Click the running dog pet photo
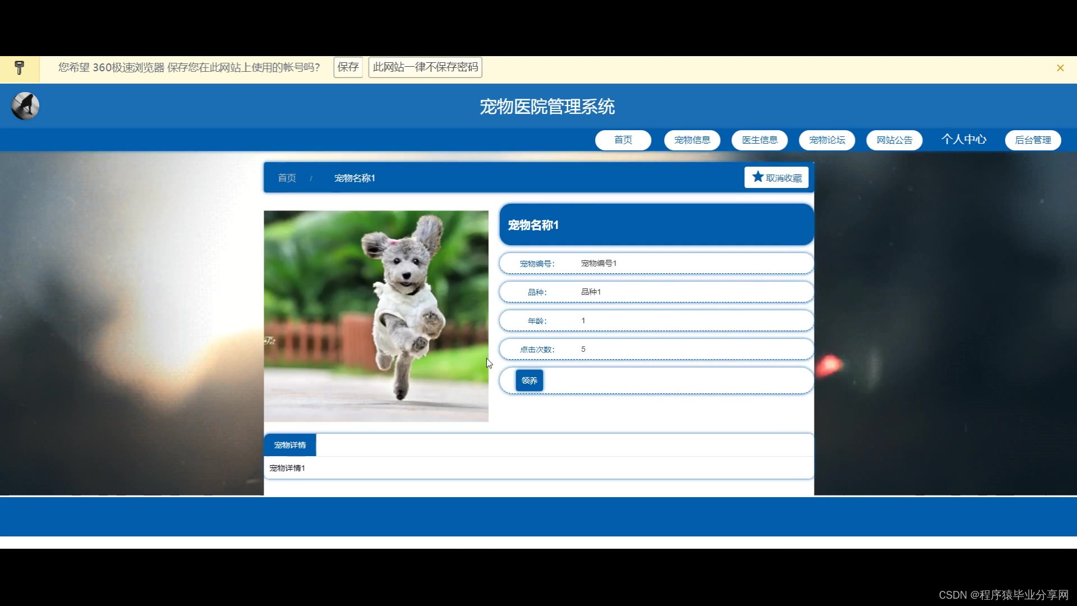Image resolution: width=1077 pixels, height=606 pixels. (x=376, y=316)
